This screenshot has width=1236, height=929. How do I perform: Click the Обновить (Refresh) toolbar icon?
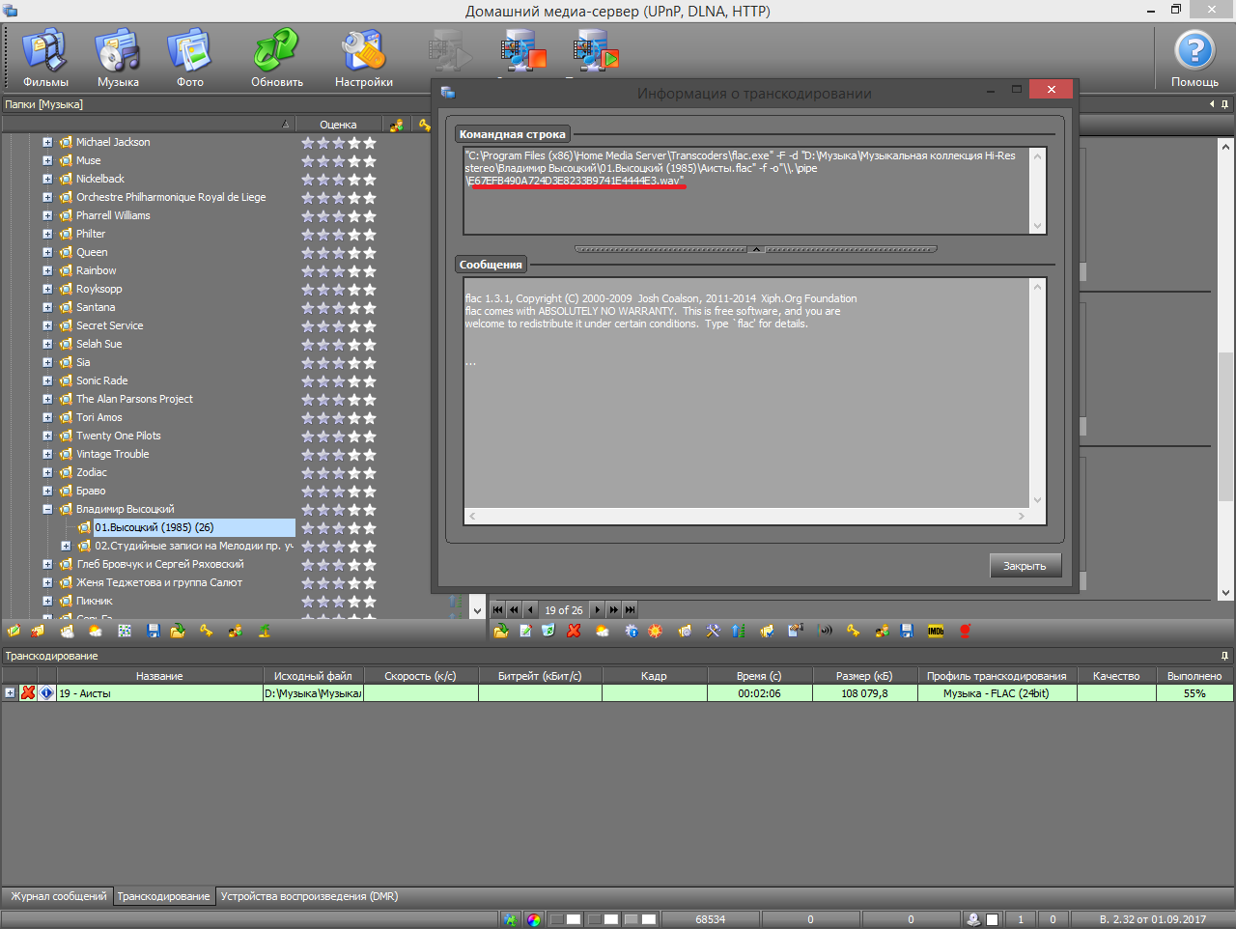pos(277,57)
